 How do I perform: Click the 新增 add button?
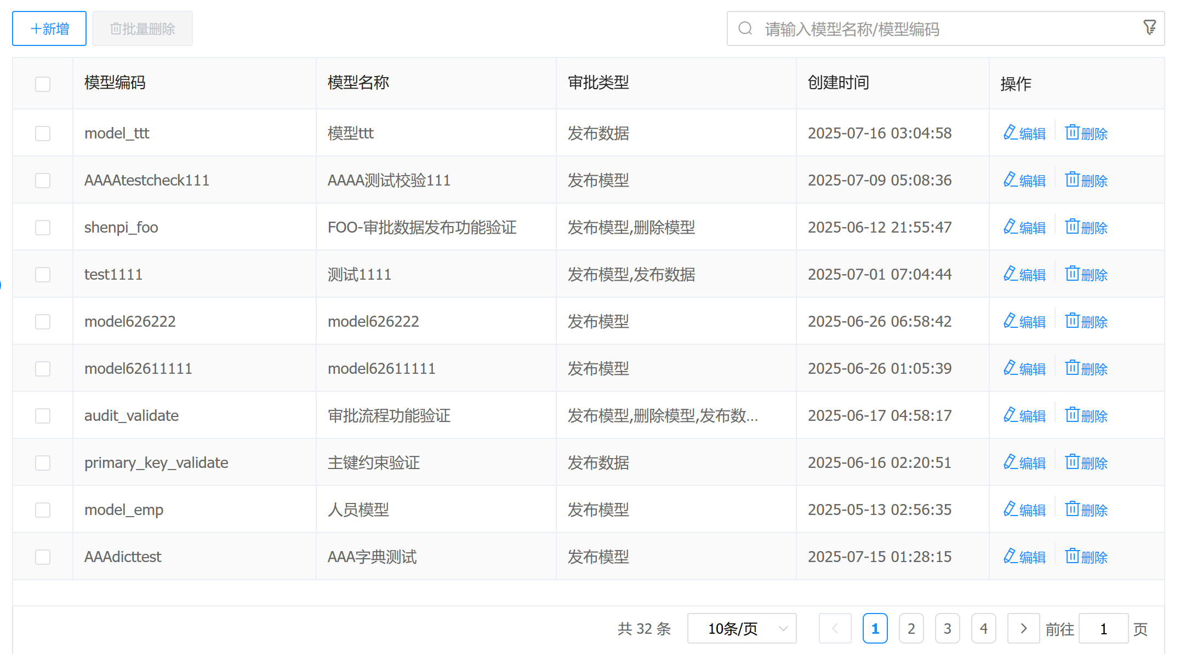click(49, 28)
